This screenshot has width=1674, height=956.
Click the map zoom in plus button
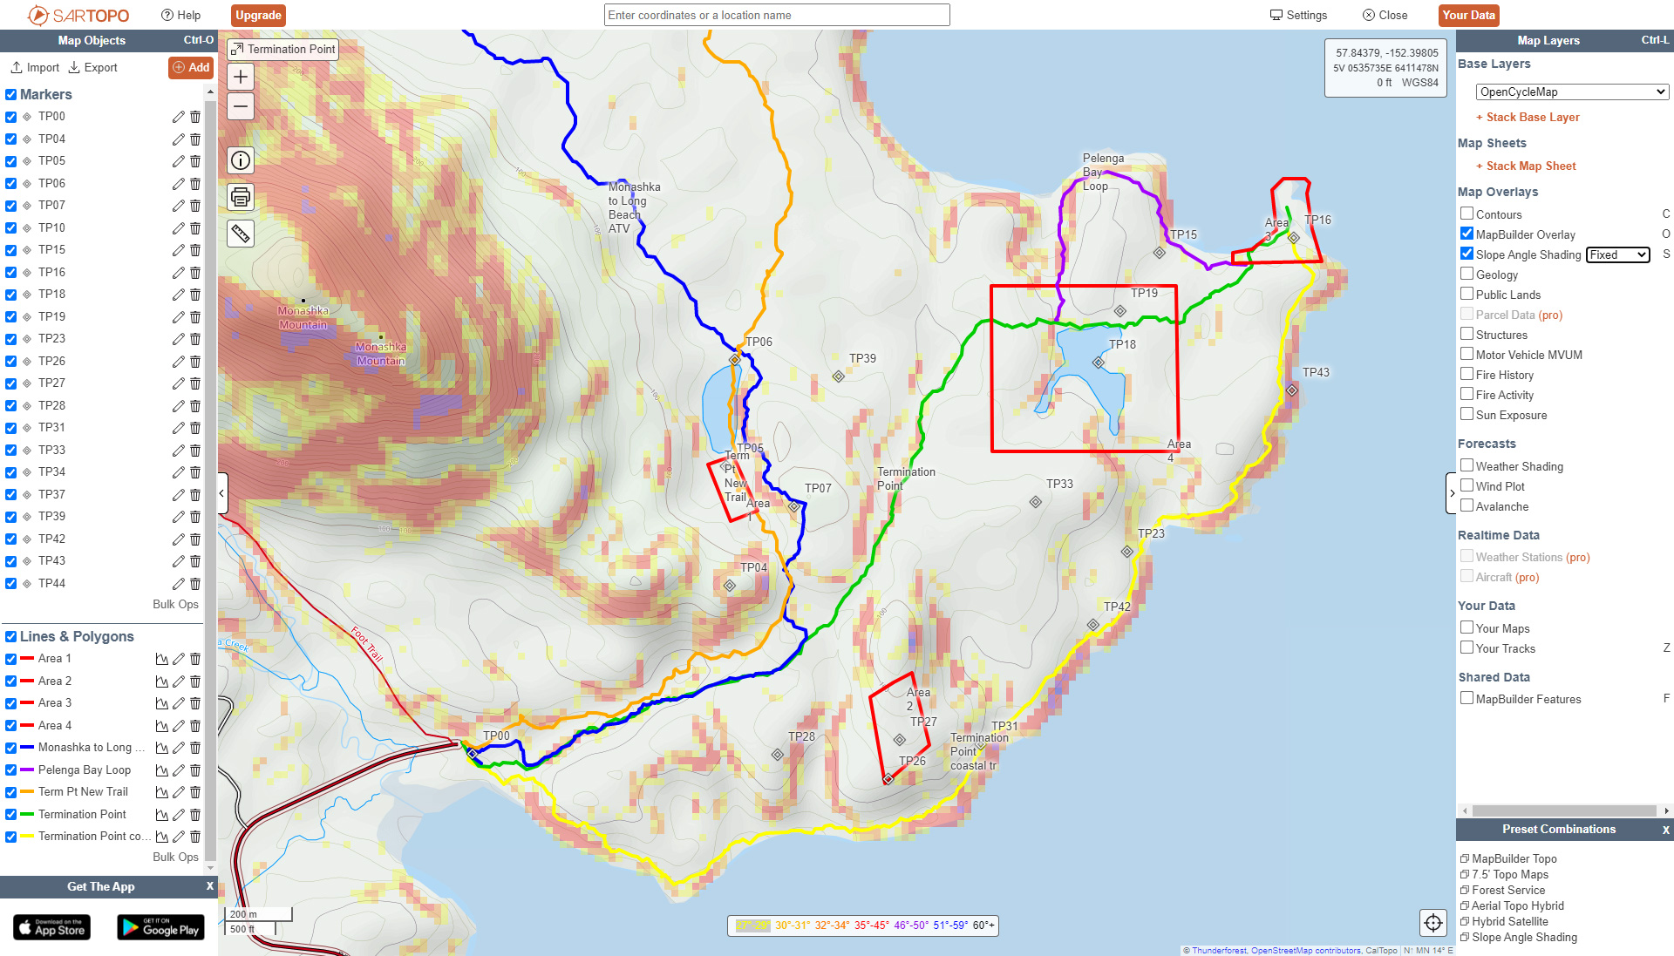coord(241,77)
